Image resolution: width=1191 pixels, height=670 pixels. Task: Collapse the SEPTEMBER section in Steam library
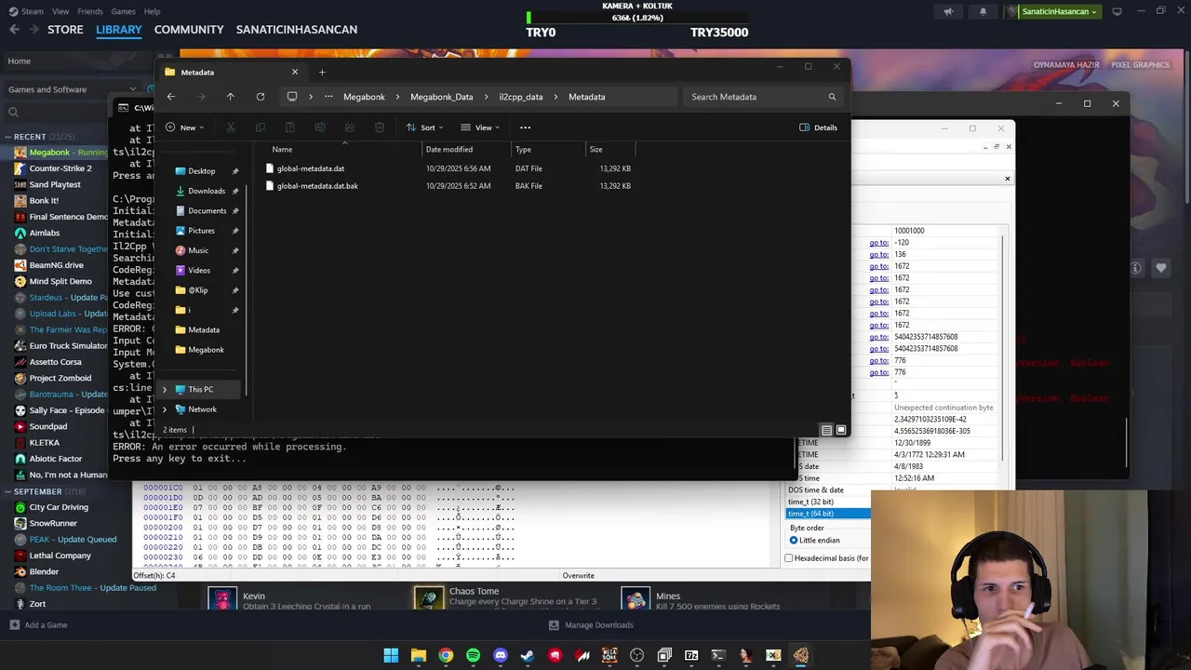coord(7,491)
